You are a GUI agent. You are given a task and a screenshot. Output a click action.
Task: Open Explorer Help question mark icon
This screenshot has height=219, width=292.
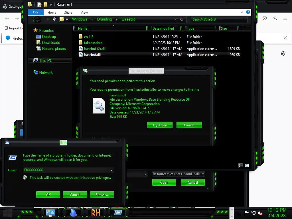tap(248, 12)
